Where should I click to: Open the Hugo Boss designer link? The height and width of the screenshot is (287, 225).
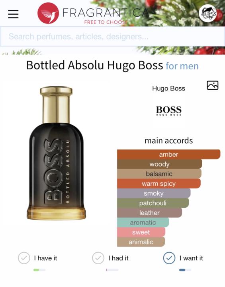[168, 88]
